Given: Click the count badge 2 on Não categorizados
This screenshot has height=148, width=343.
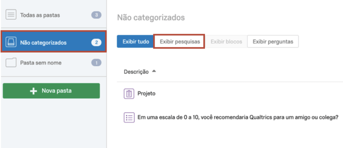Looking at the screenshot, I should click(x=96, y=42).
